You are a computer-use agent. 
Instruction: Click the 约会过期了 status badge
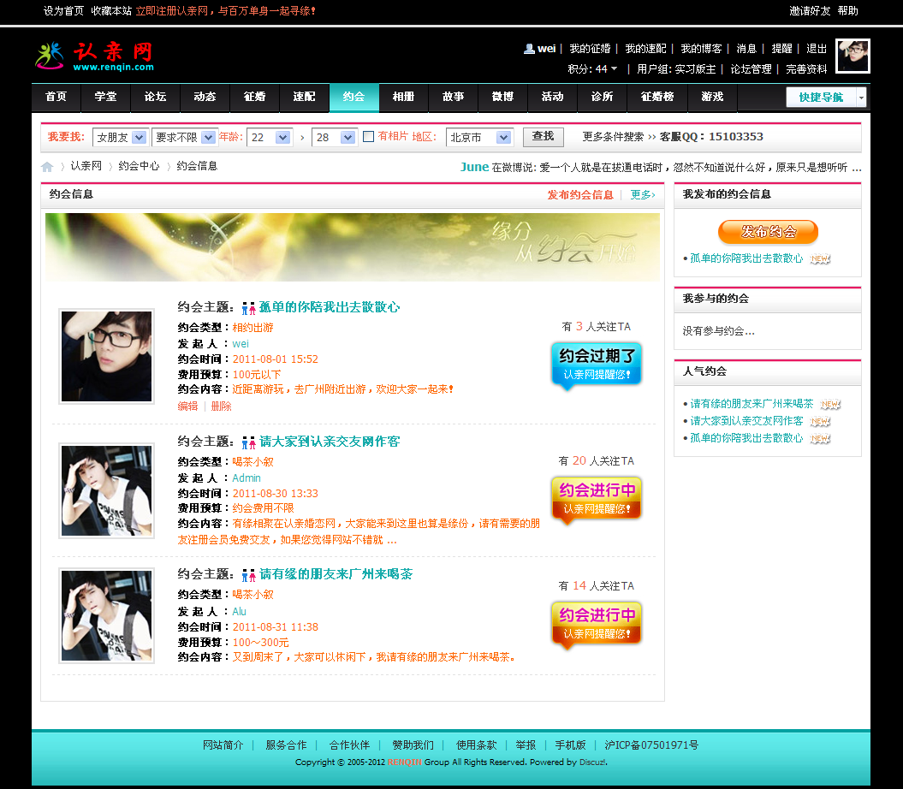pyautogui.click(x=597, y=364)
